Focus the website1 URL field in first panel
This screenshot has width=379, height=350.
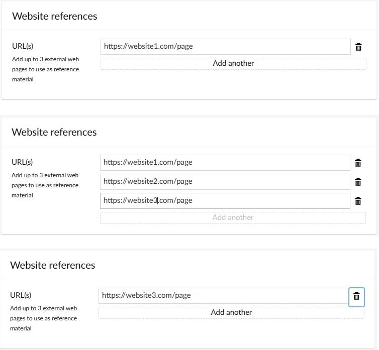(x=226, y=47)
